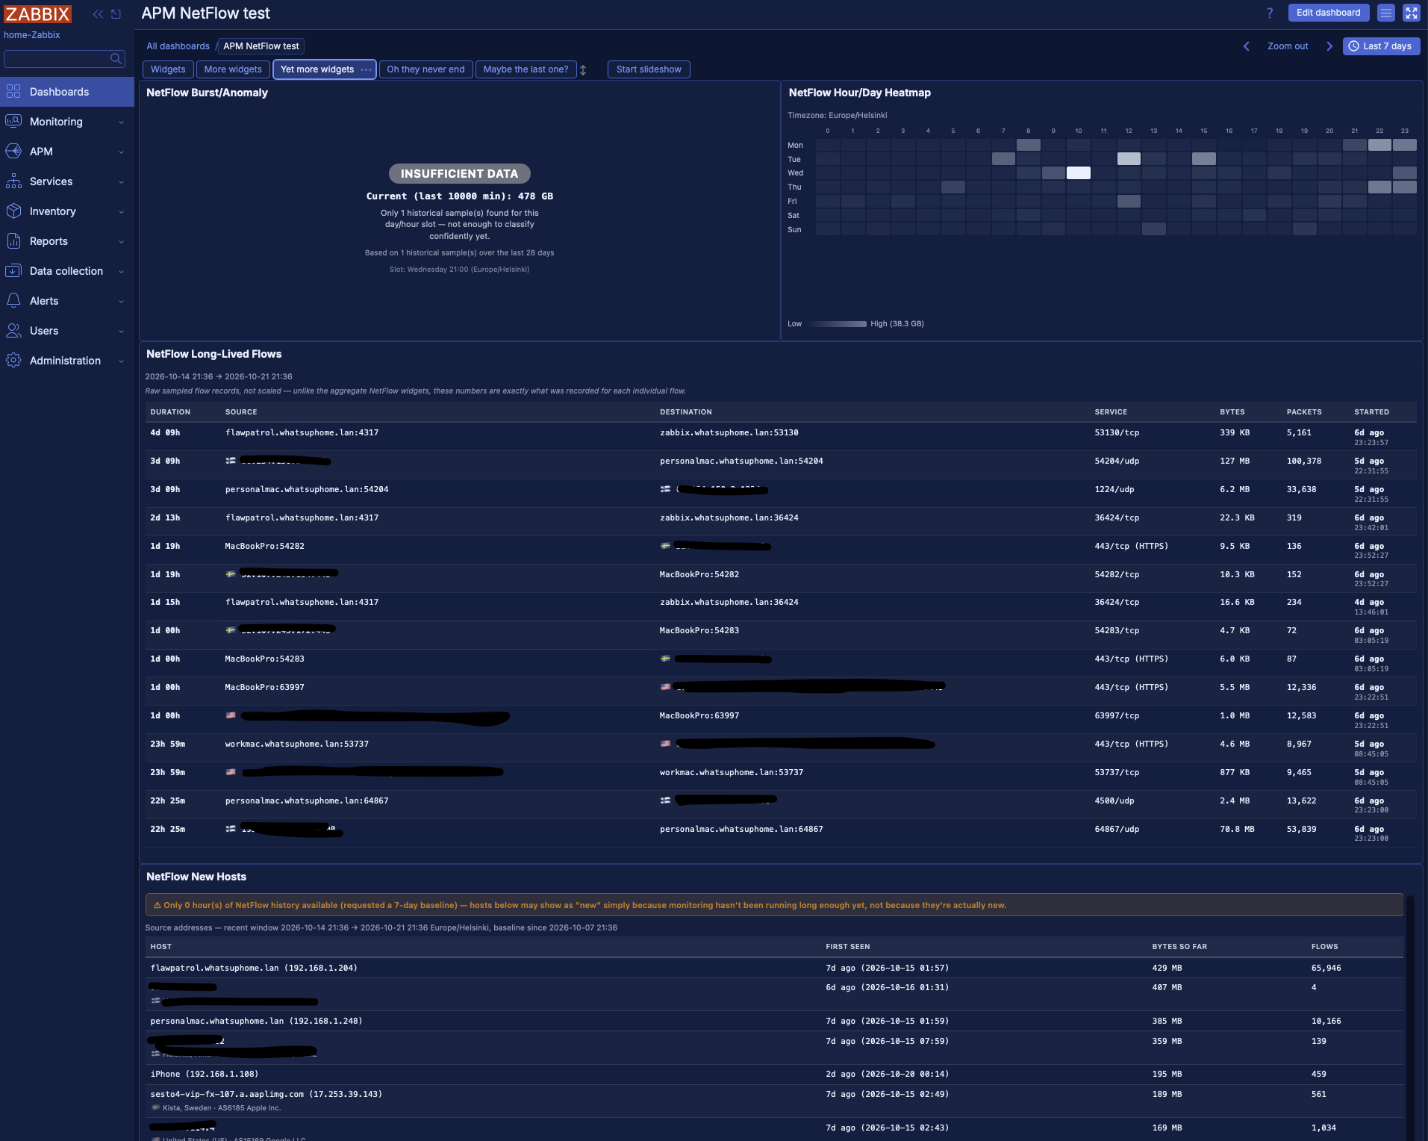
Task: Switch to Maybe the last one? page
Action: [526, 69]
